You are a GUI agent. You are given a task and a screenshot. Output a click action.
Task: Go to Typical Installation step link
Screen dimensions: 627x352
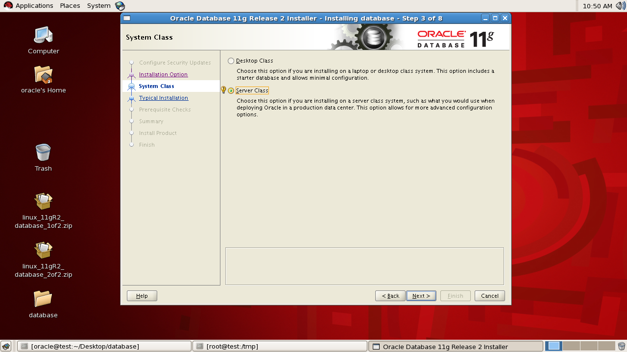tap(164, 98)
